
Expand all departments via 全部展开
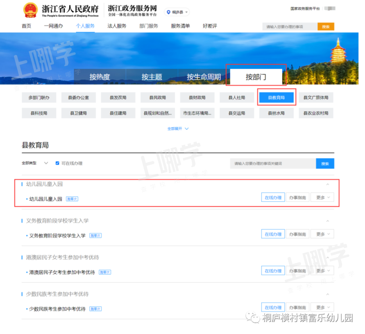178,129
